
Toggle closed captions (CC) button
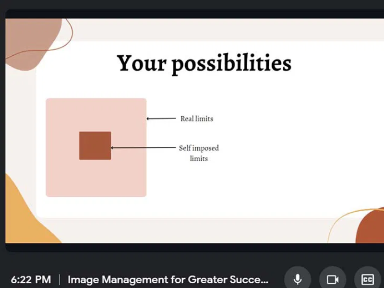(x=368, y=279)
